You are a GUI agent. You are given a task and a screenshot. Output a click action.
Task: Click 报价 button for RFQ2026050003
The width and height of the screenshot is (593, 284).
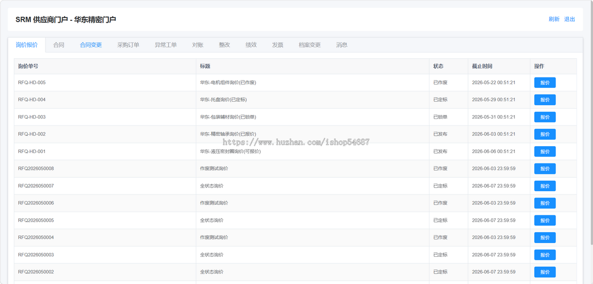coord(545,255)
